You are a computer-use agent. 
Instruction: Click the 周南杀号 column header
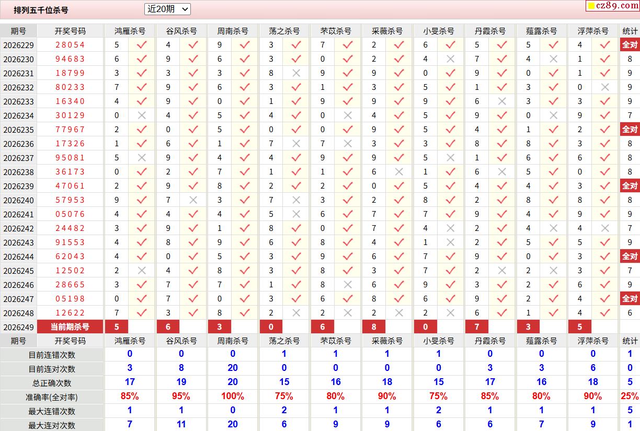click(233, 31)
